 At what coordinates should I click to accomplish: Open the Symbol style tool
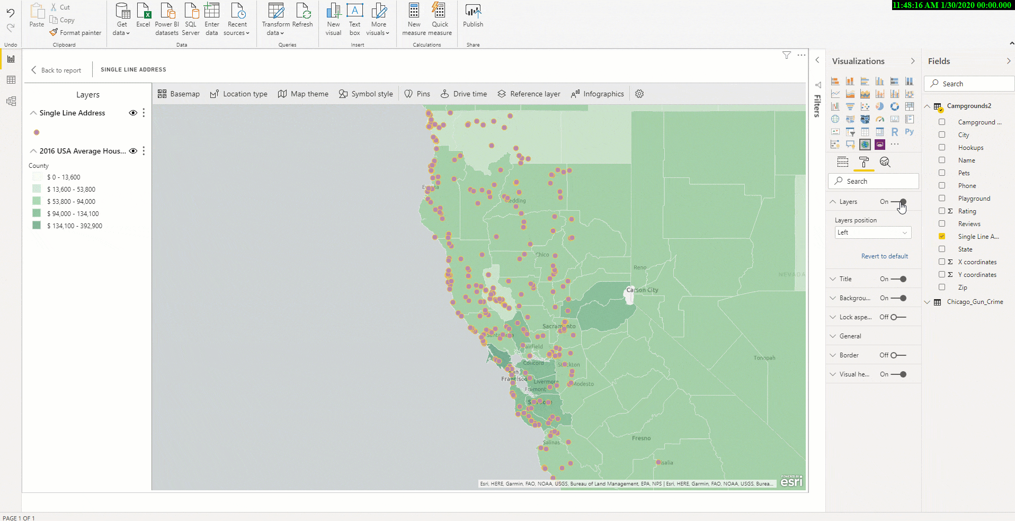click(366, 94)
